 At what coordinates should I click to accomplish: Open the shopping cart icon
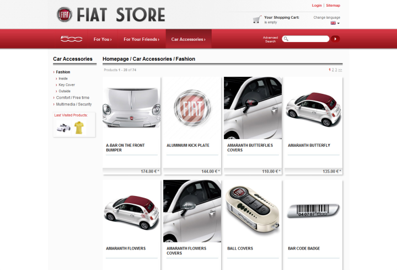point(256,19)
